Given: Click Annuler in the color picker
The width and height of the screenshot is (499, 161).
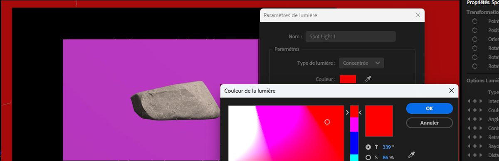Looking at the screenshot, I should 430,123.
